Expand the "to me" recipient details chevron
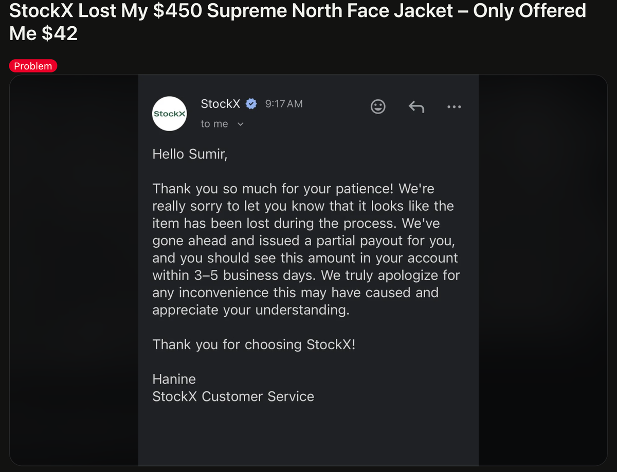This screenshot has height=472, width=617. pyautogui.click(x=240, y=123)
